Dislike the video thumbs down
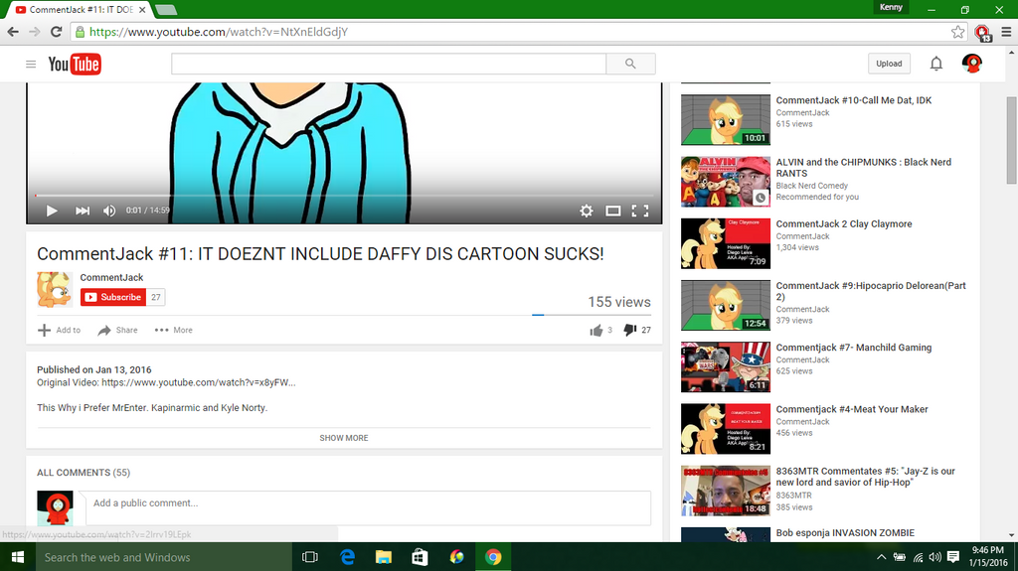 637,331
